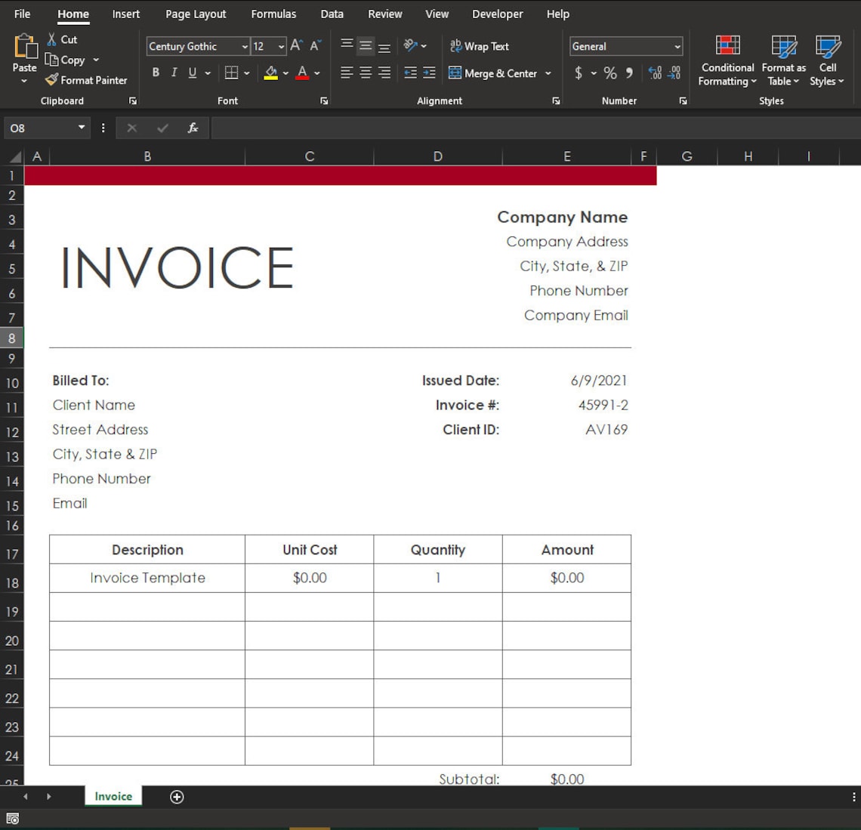Cut the selection with the scissors icon
Image resolution: width=861 pixels, height=830 pixels.
pos(51,39)
